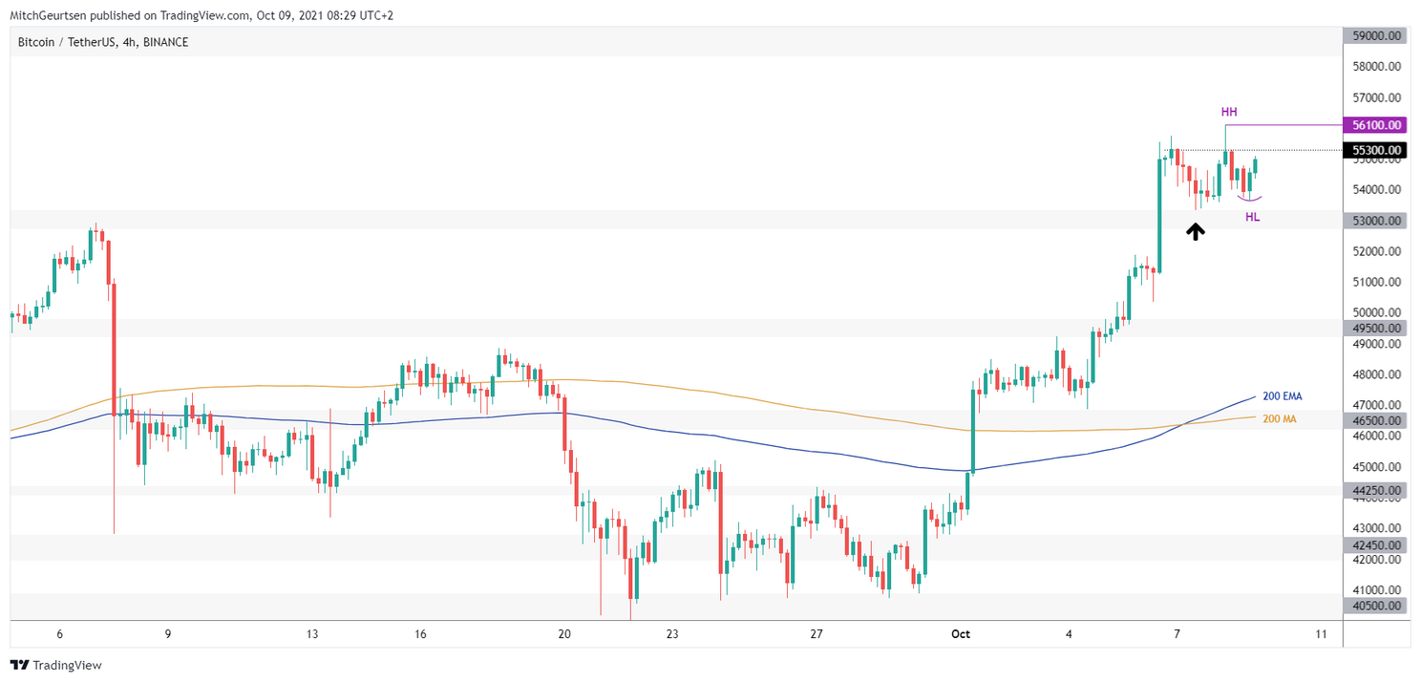
Task: Click the 27 date label on the time axis
Action: (816, 633)
